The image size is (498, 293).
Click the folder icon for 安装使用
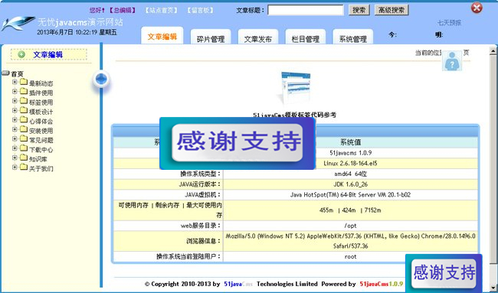24,130
